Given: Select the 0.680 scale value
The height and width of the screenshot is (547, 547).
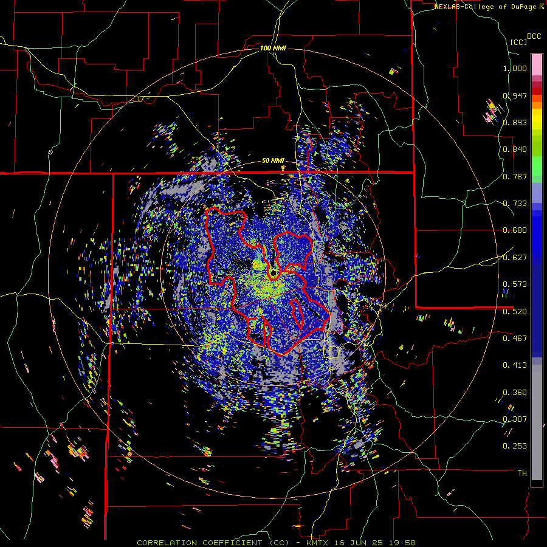Looking at the screenshot, I should point(515,230).
